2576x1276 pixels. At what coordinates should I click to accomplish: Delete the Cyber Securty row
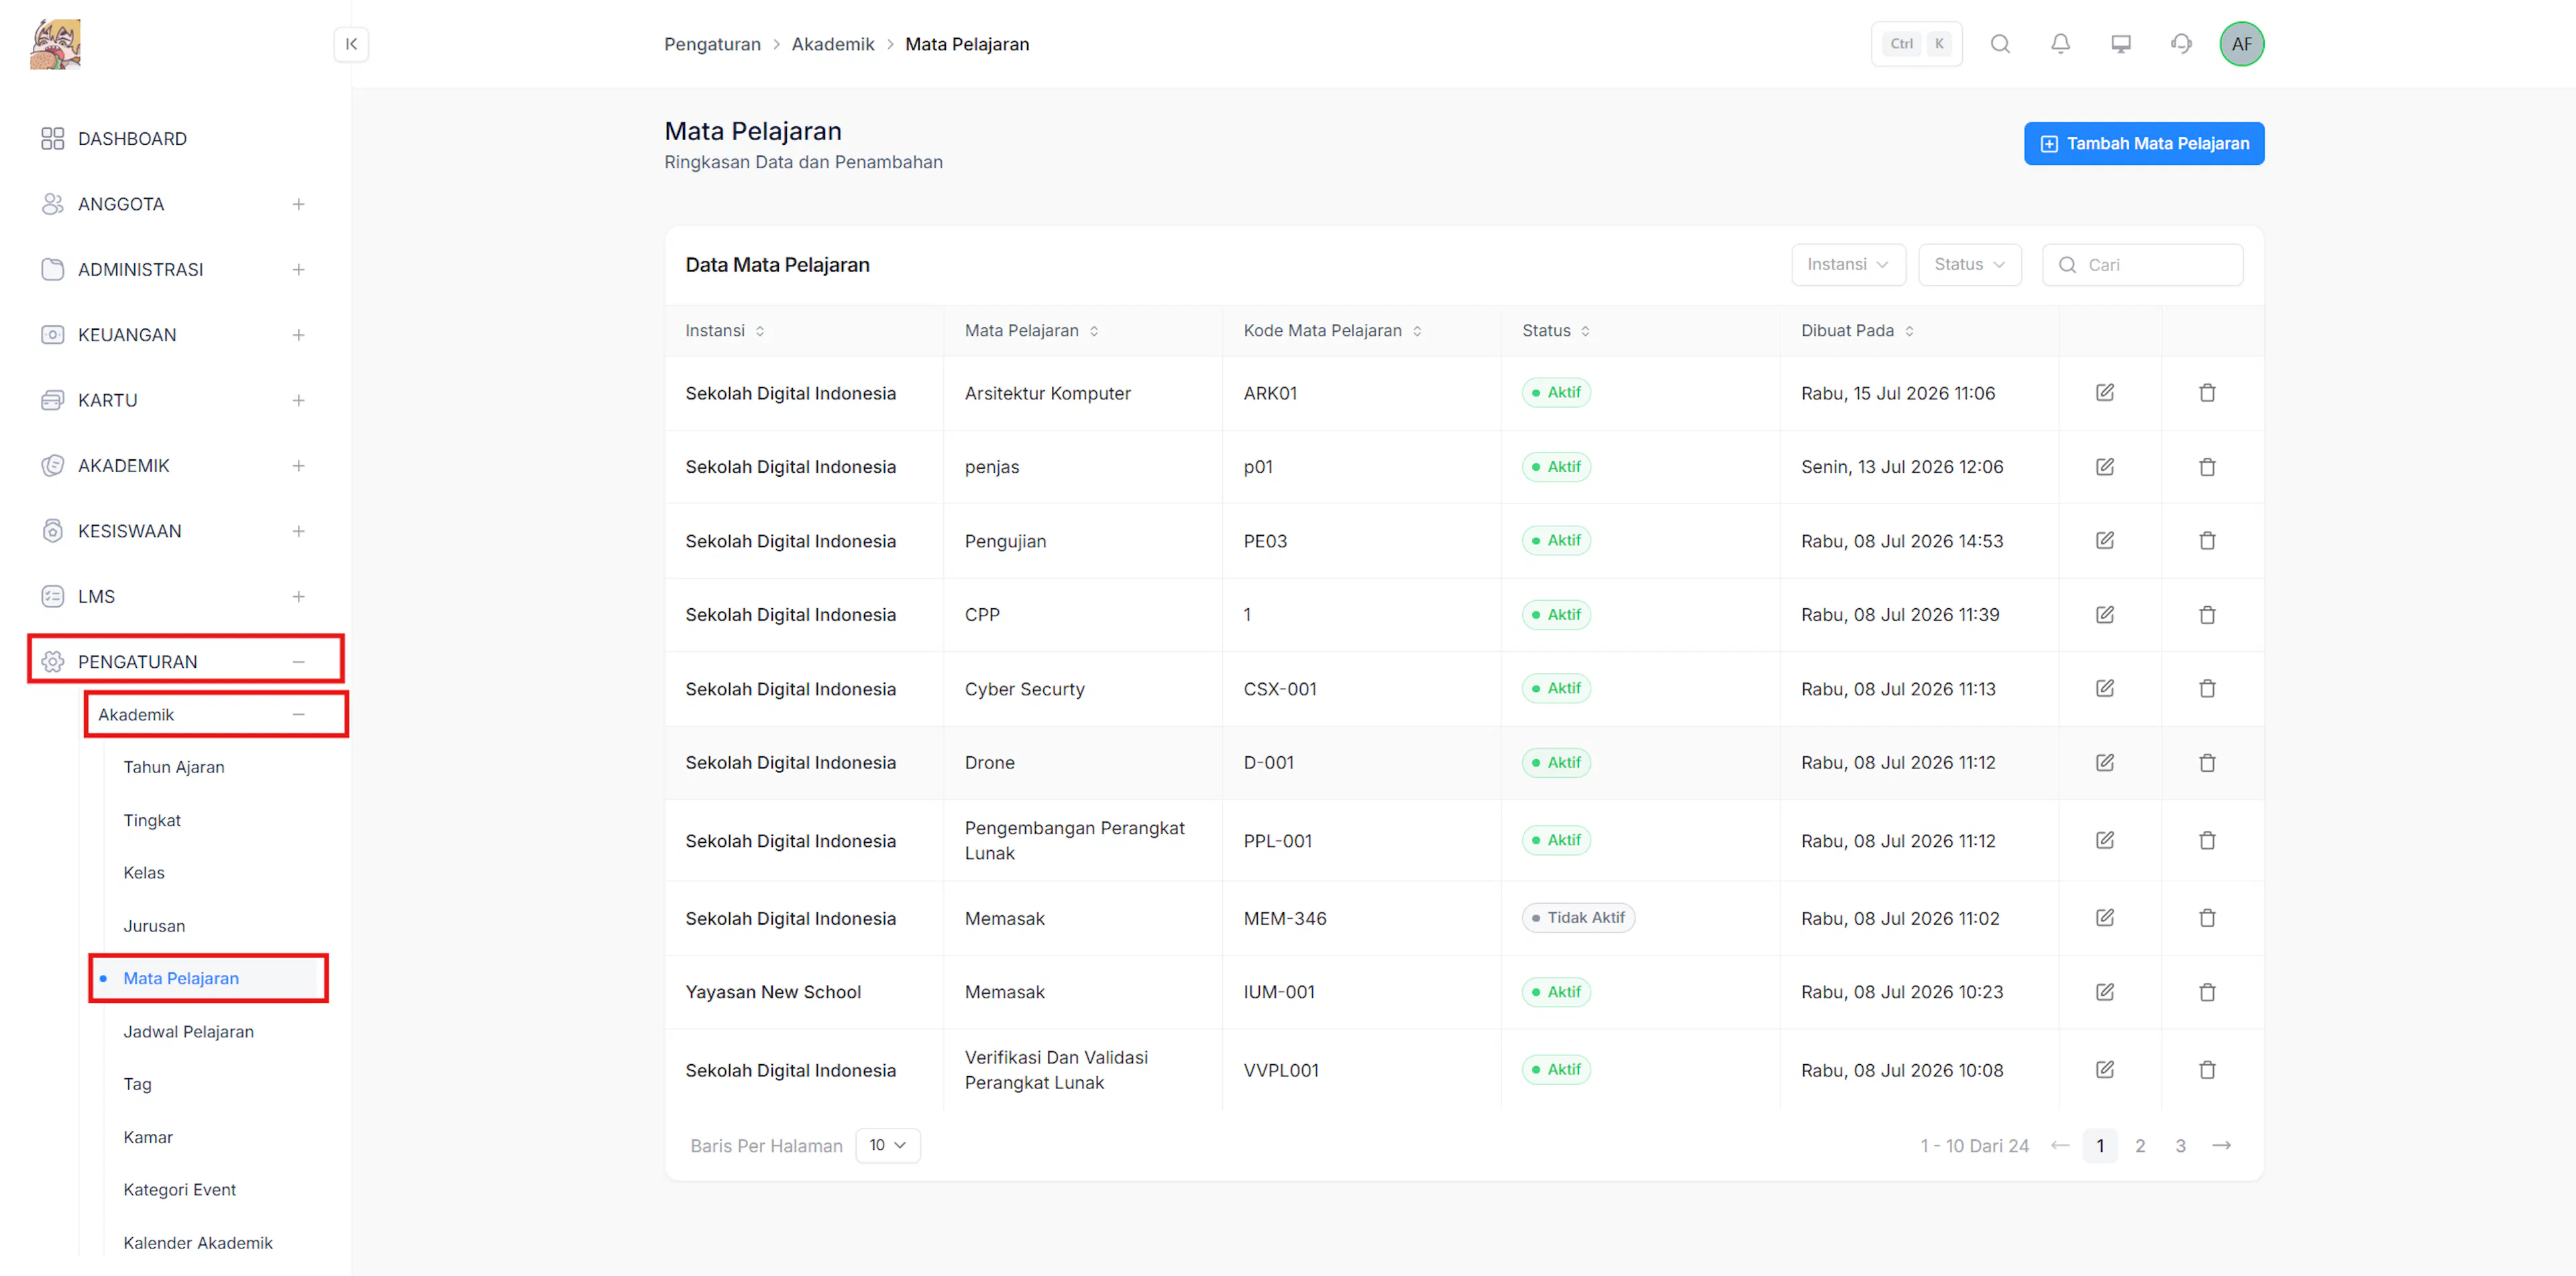[x=2207, y=689]
